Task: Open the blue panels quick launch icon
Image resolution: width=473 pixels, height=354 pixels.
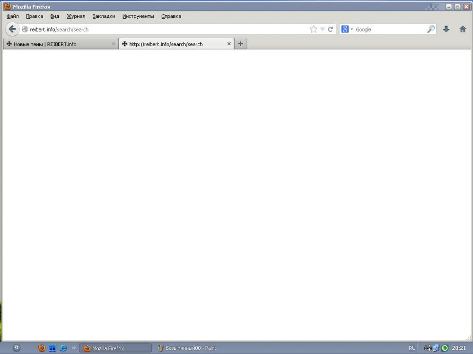Action: [53, 348]
